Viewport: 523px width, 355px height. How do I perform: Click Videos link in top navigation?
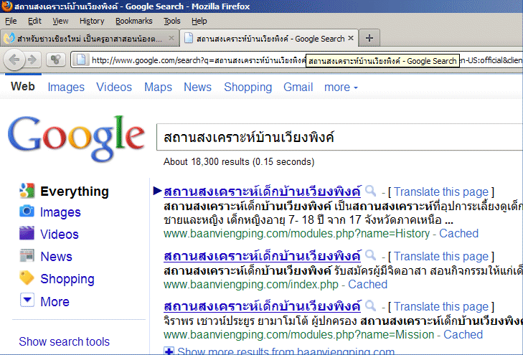click(114, 87)
